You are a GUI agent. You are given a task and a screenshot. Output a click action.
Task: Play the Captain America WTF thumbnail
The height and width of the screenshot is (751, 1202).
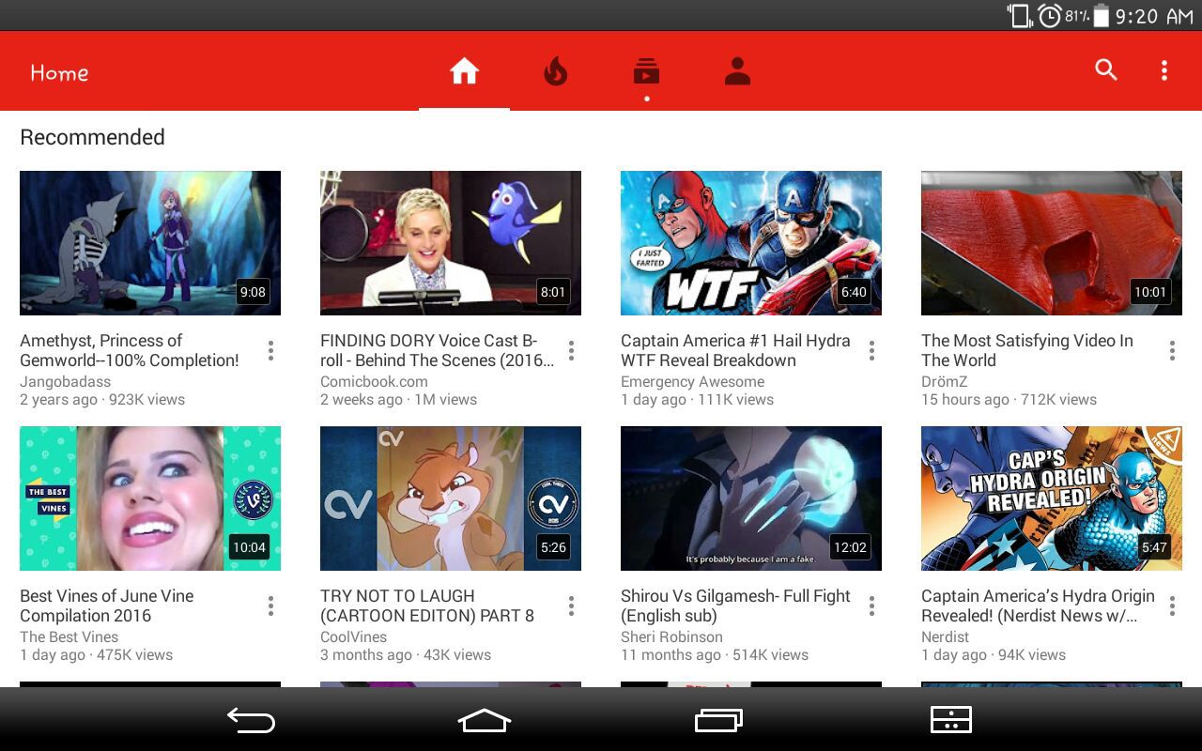tap(751, 243)
